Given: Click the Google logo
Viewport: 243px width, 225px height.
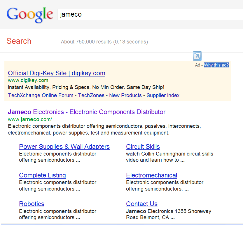Looking at the screenshot, I should 29,15.
